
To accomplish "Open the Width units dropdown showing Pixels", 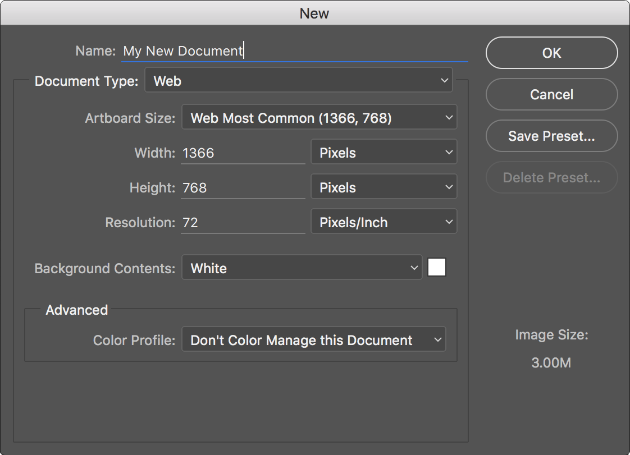I will tap(384, 152).
